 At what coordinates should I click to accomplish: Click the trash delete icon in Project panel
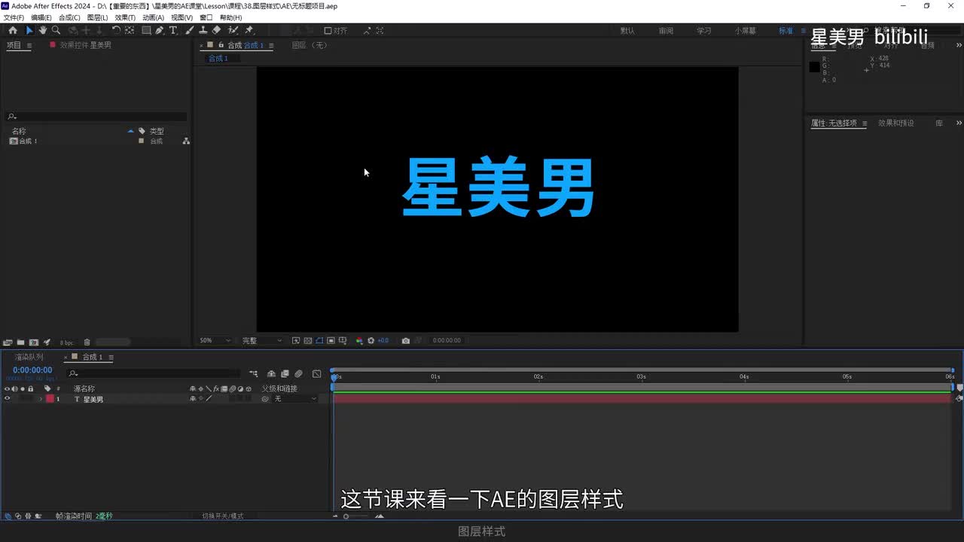[87, 342]
